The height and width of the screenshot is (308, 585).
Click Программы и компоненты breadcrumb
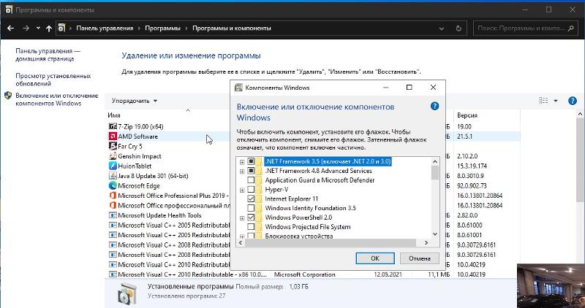[232, 28]
